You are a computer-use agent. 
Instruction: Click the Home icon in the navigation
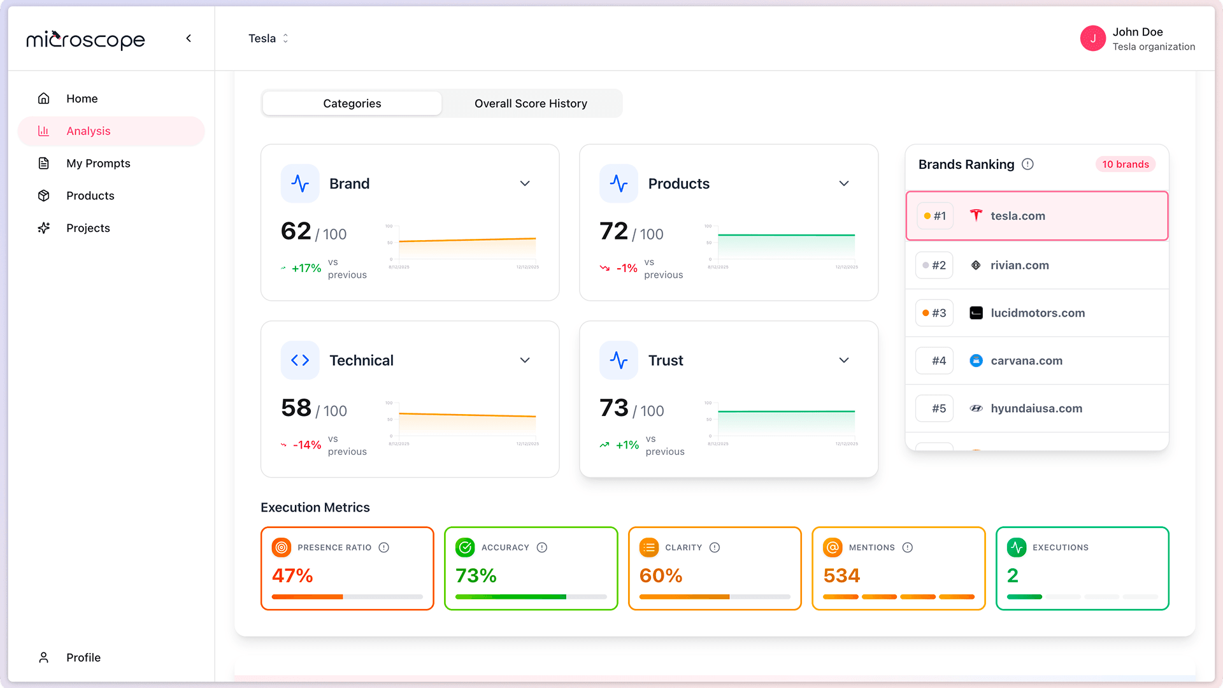(43, 98)
